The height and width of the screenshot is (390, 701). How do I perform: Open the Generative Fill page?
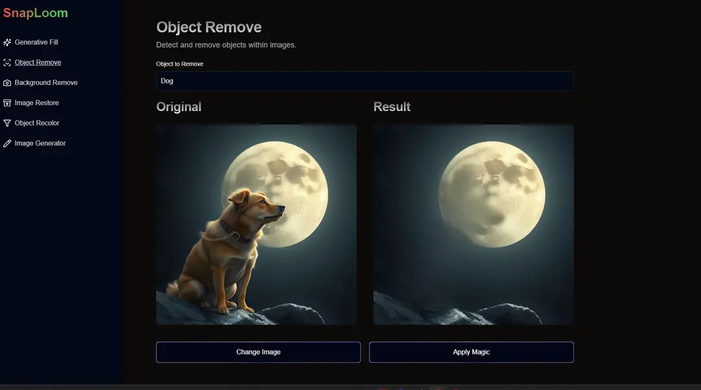pos(36,42)
